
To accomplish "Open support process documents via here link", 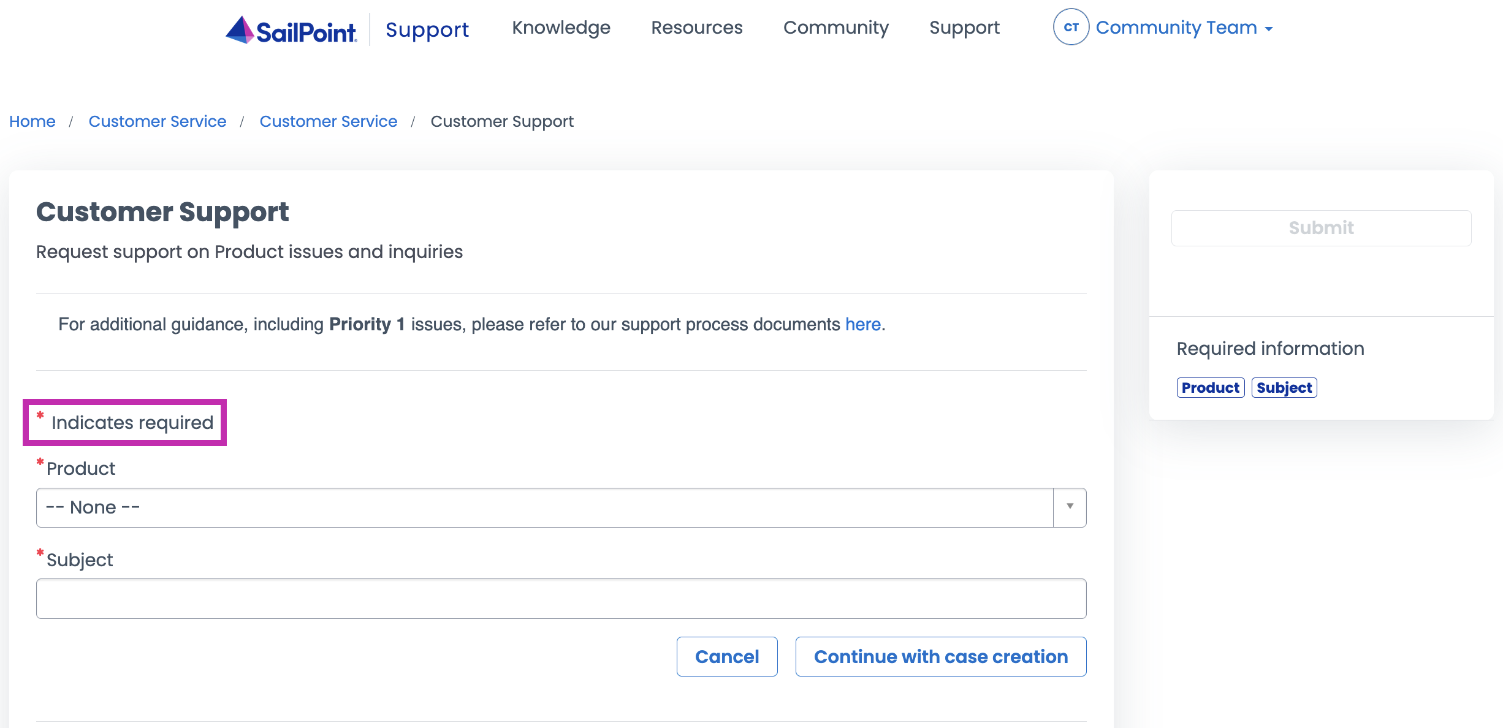I will [862, 324].
